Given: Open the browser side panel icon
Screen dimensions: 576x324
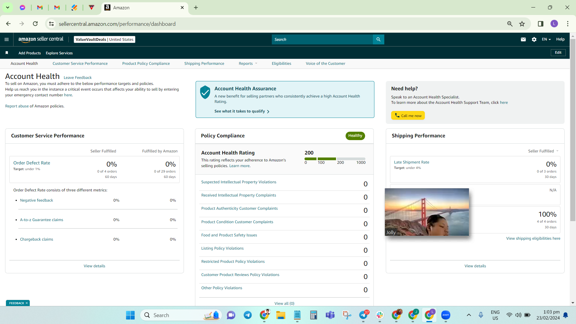Looking at the screenshot, I should (541, 24).
